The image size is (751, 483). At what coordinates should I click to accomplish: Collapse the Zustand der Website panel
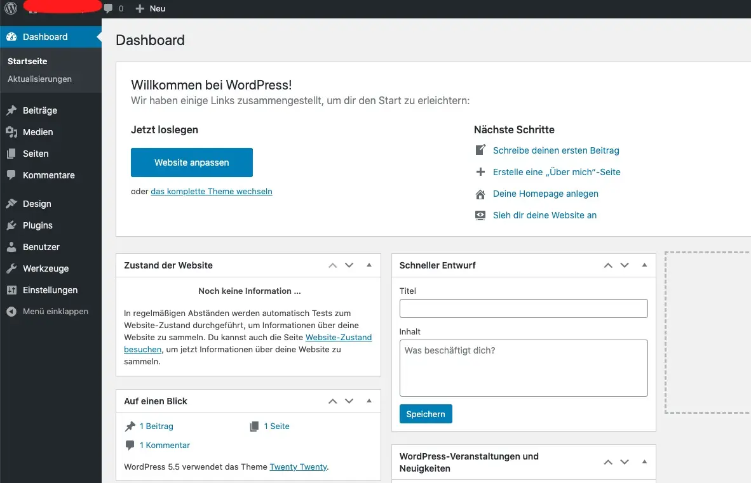pyautogui.click(x=369, y=265)
